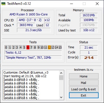Viewport: 104px width, 103px height.
Task: Click the log scrollbar thumb
Action: pyautogui.click(x=61, y=77)
